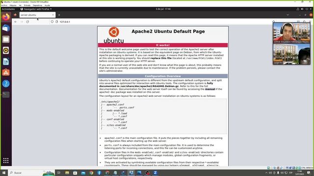Open a new Firefox tab
Viewport: 314px width, 176px height.
pos(59,15)
